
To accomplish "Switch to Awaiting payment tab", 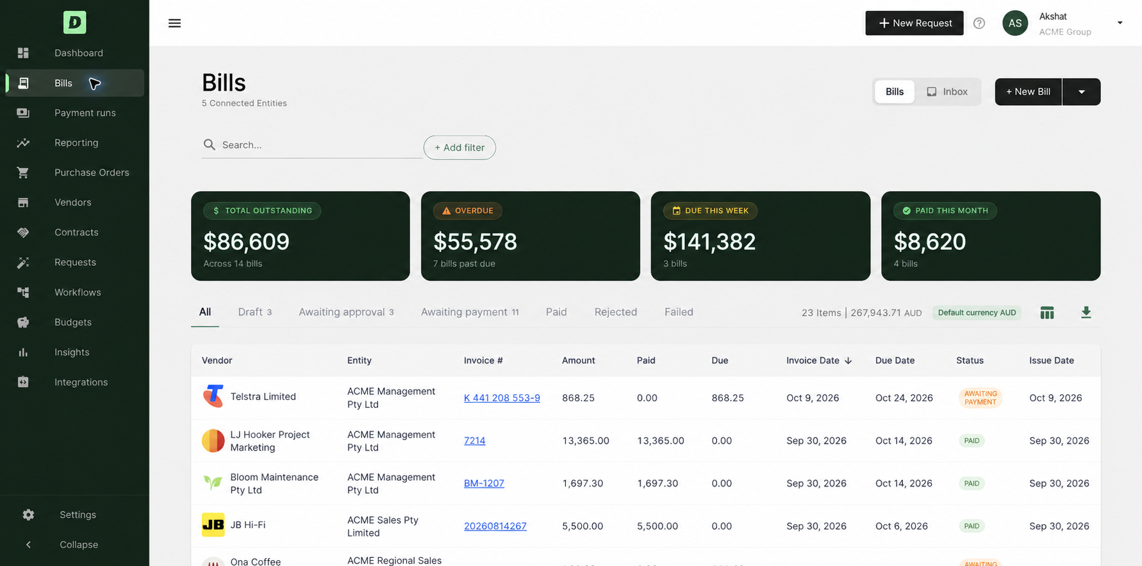I will 470,312.
